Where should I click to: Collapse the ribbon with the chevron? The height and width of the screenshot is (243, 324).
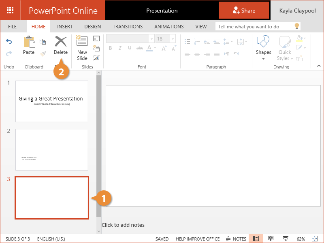(x=319, y=66)
